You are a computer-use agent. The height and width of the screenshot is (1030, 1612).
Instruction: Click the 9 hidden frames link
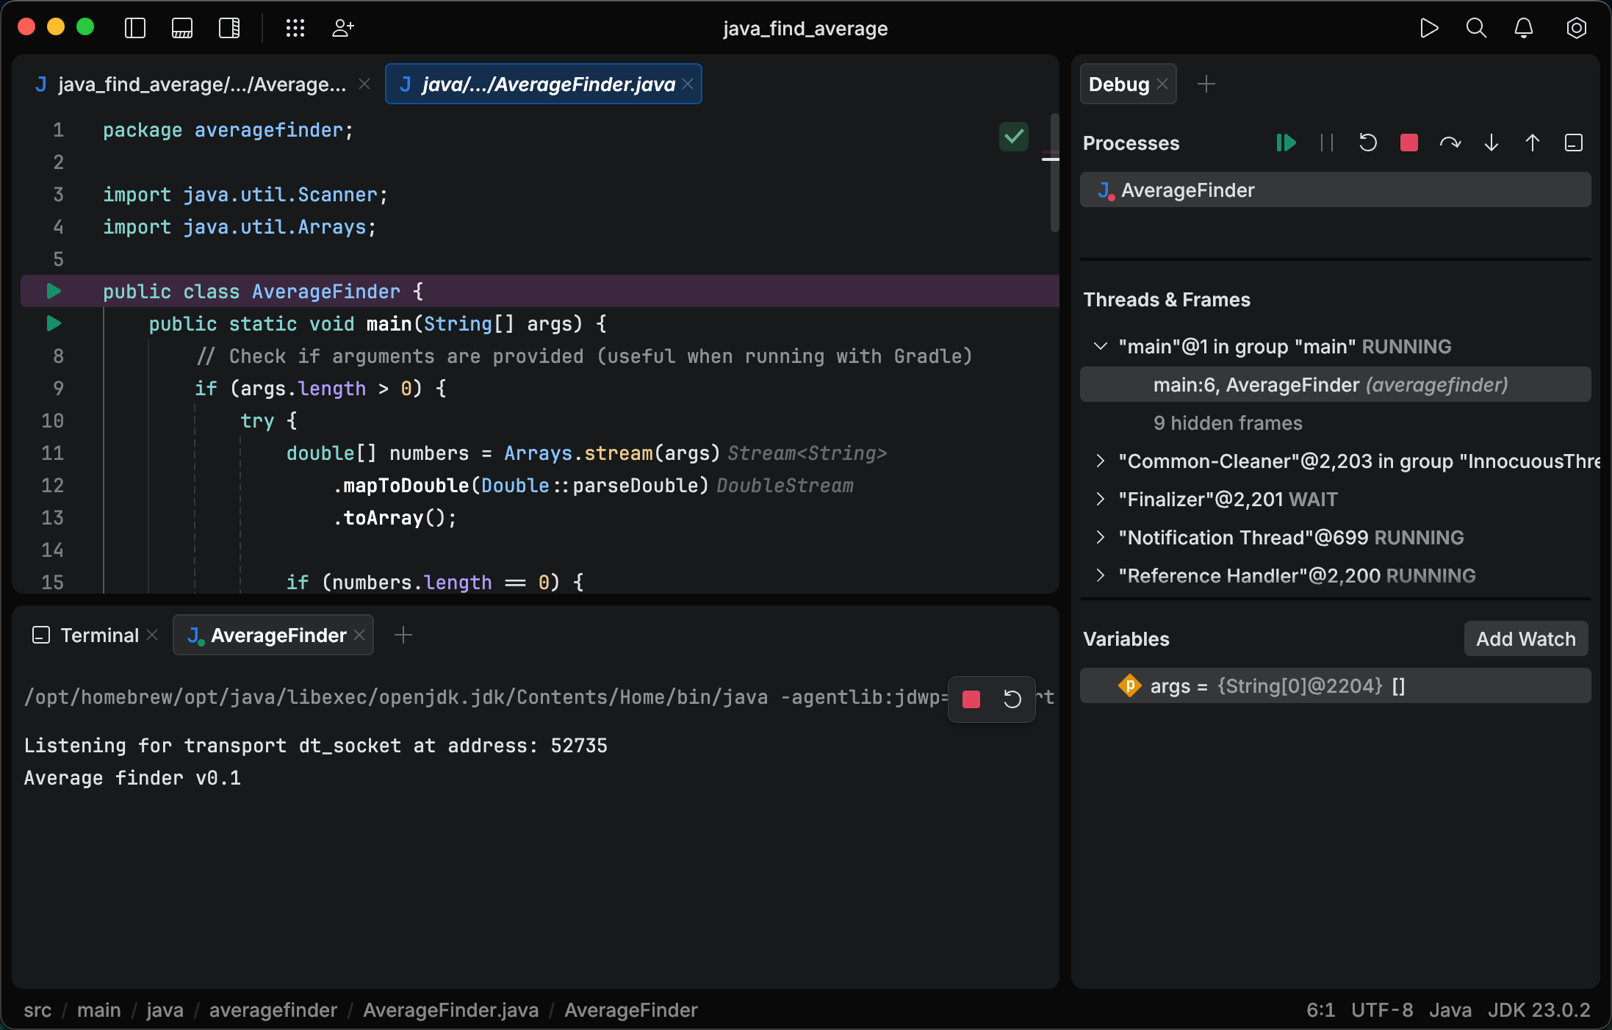[1227, 422]
